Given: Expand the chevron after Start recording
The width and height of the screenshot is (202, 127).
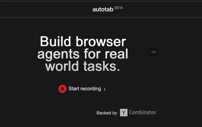Looking at the screenshot, I should coord(104,89).
